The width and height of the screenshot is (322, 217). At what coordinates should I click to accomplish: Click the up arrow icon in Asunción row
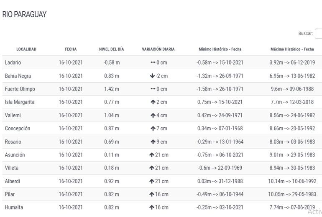pyautogui.click(x=151, y=155)
